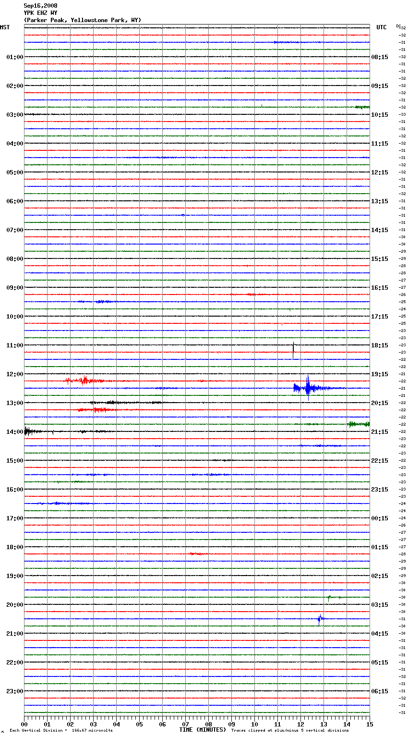
Task: Click the Parker Peak, Yellowstone Park location title
Action: pos(83,20)
